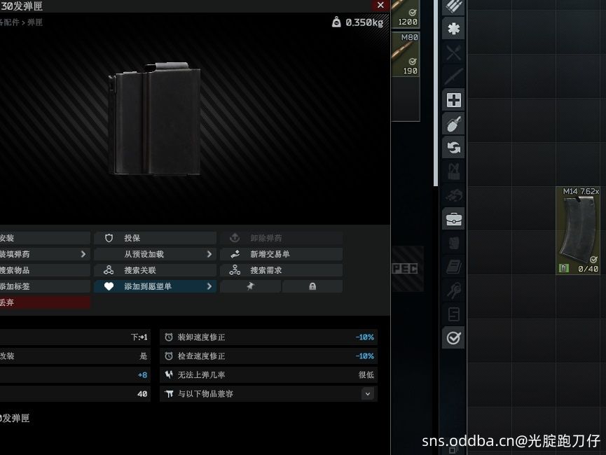Select the M14 7.62x magazine showing 0/40

click(578, 230)
